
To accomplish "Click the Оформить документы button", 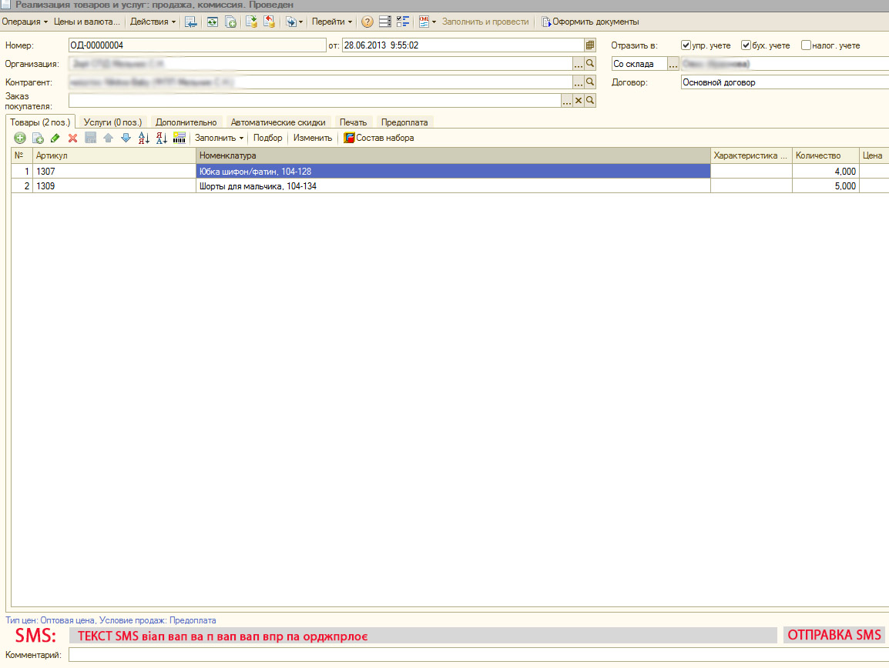I will click(x=590, y=22).
